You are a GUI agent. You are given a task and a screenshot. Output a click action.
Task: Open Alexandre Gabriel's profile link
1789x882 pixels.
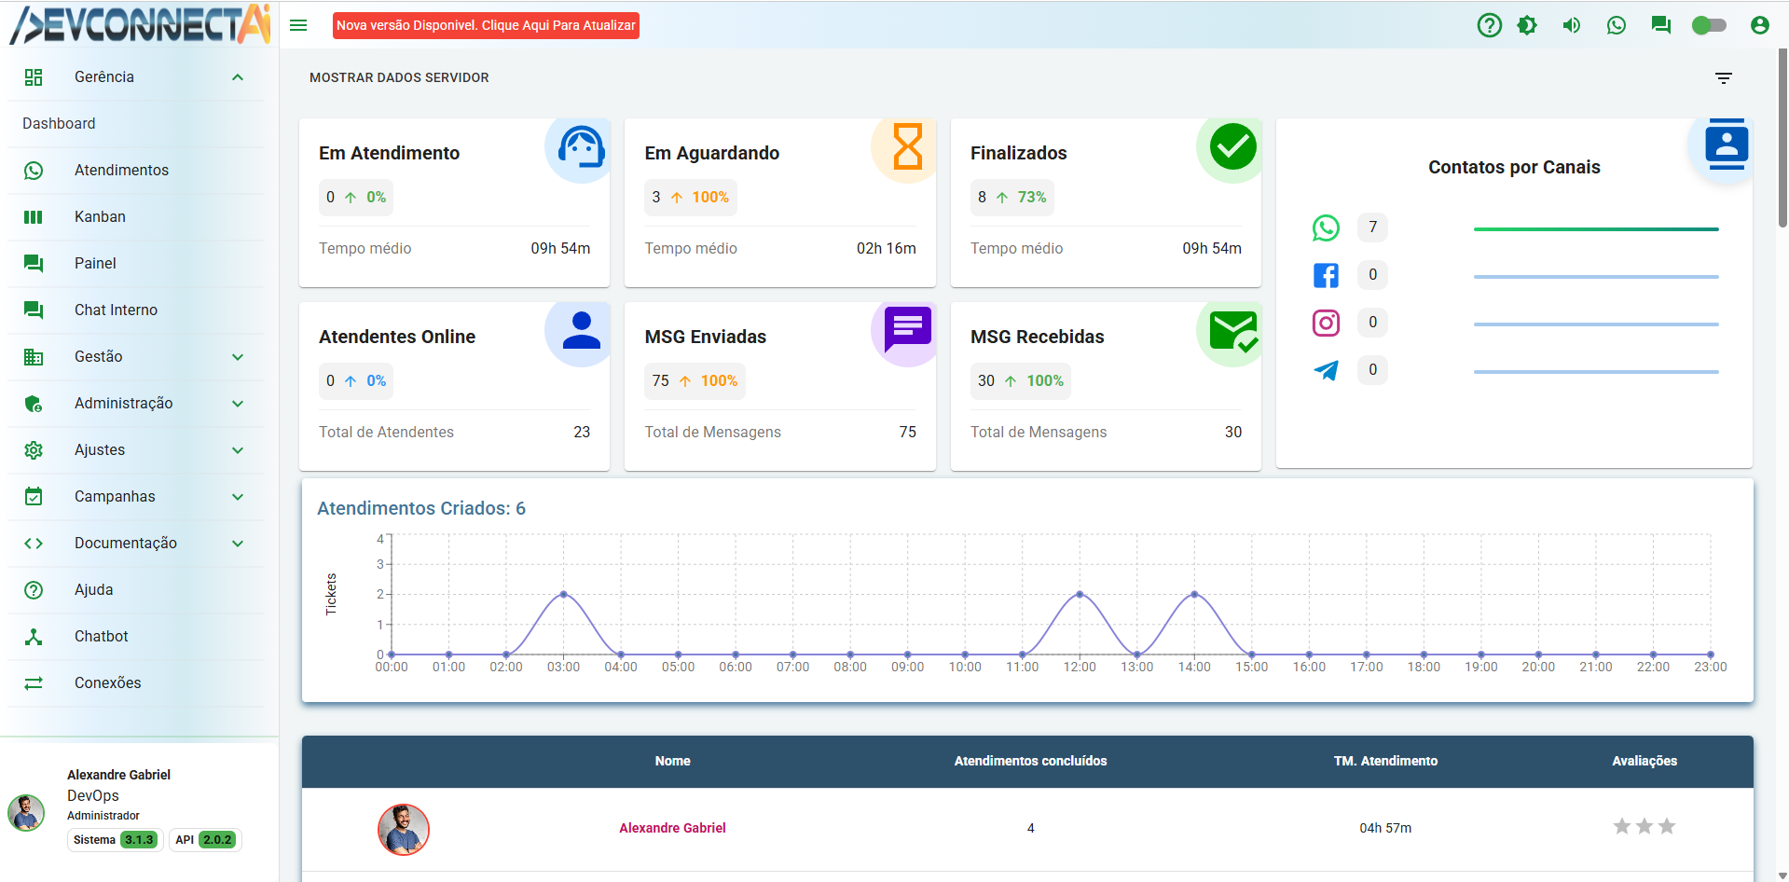[x=672, y=827]
